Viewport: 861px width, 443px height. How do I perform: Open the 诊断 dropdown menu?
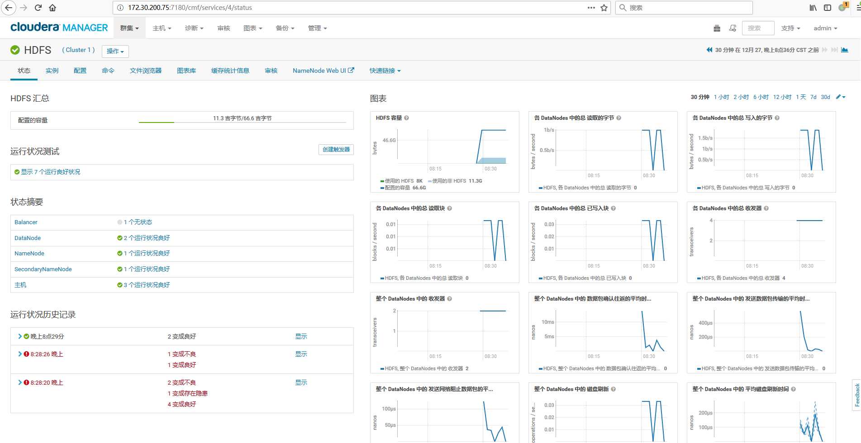(x=194, y=28)
